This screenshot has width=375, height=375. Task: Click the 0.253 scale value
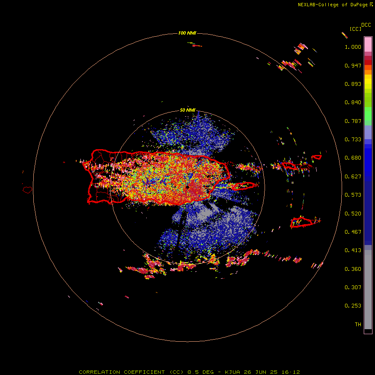353,306
